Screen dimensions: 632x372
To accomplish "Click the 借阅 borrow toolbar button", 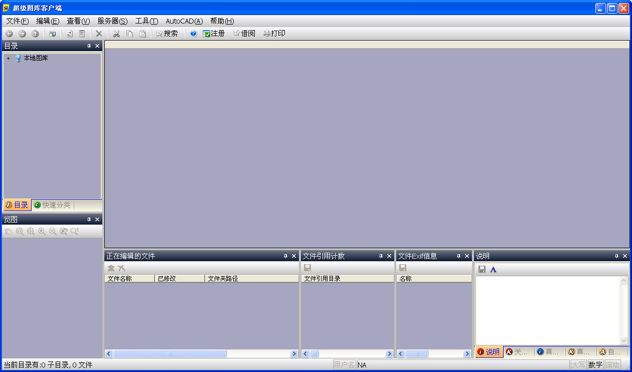I will (x=244, y=34).
